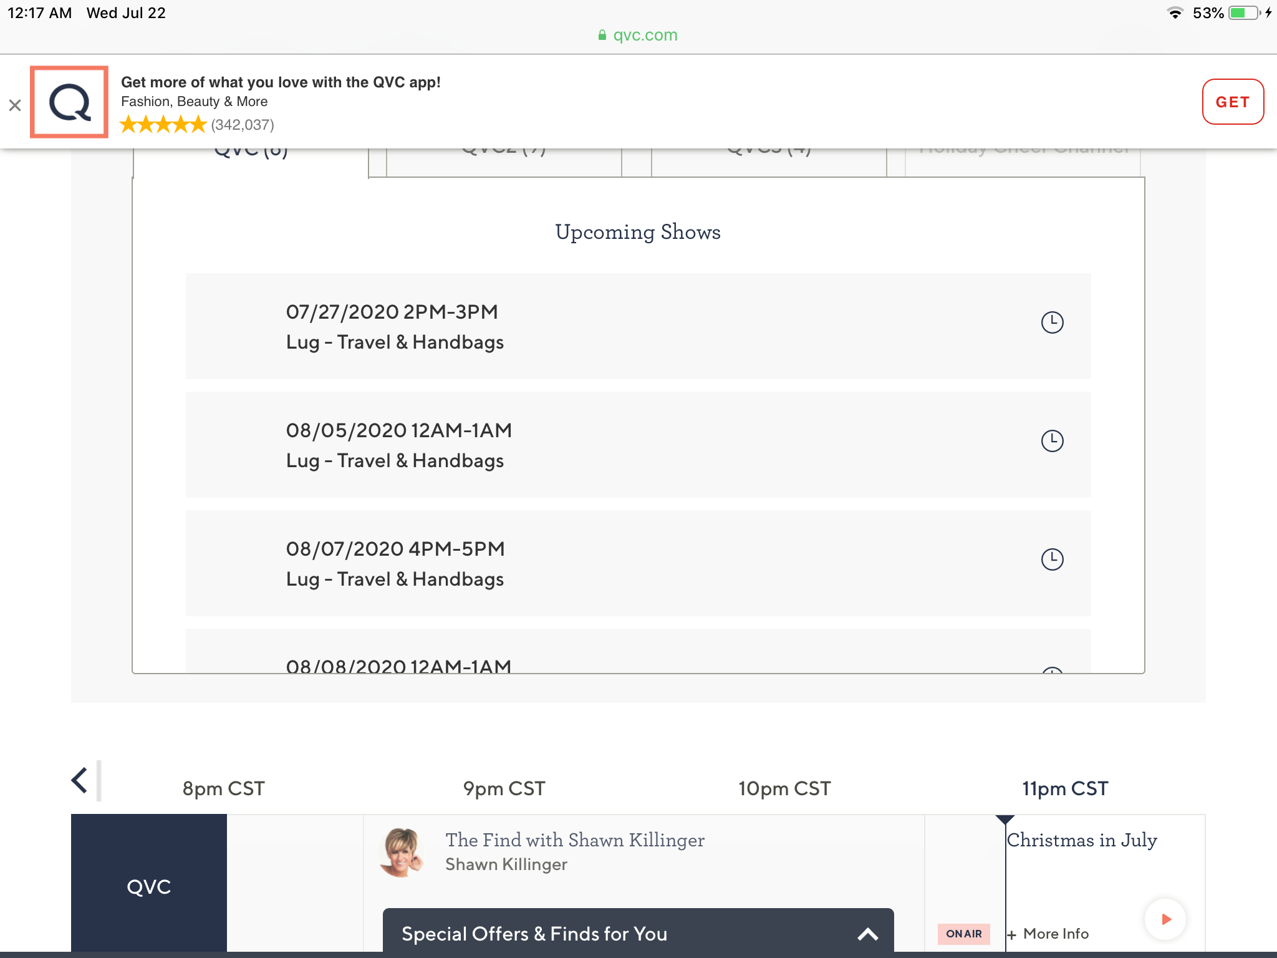Select the QVC channel block in guide

(x=148, y=886)
